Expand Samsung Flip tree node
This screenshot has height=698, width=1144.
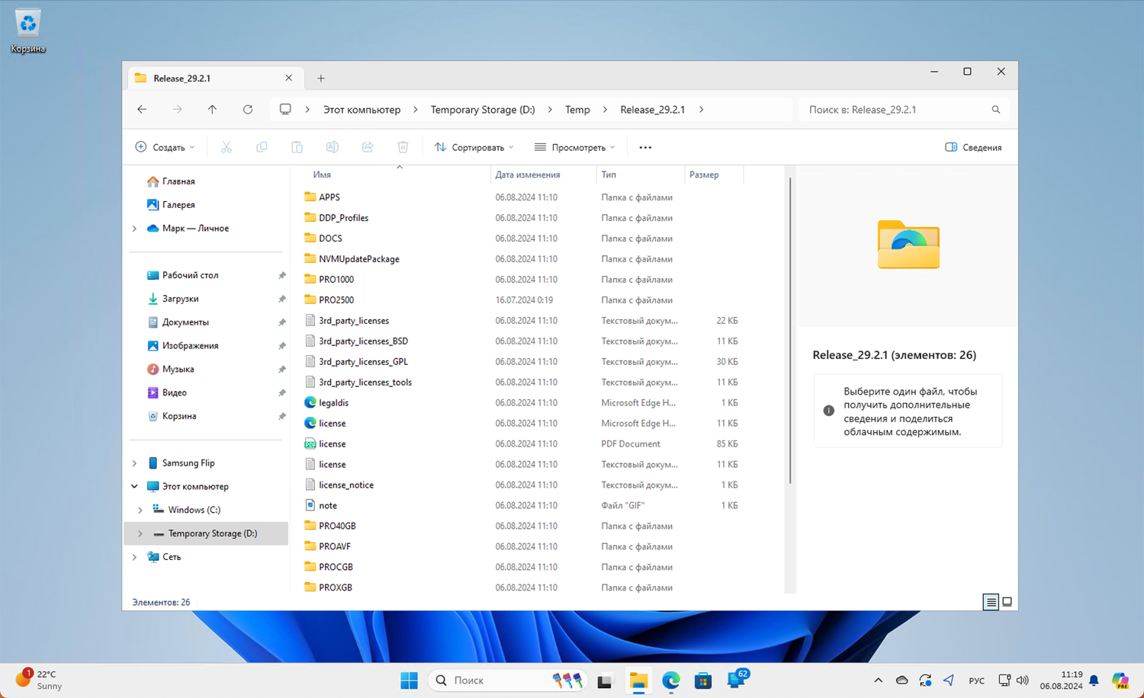[135, 463]
